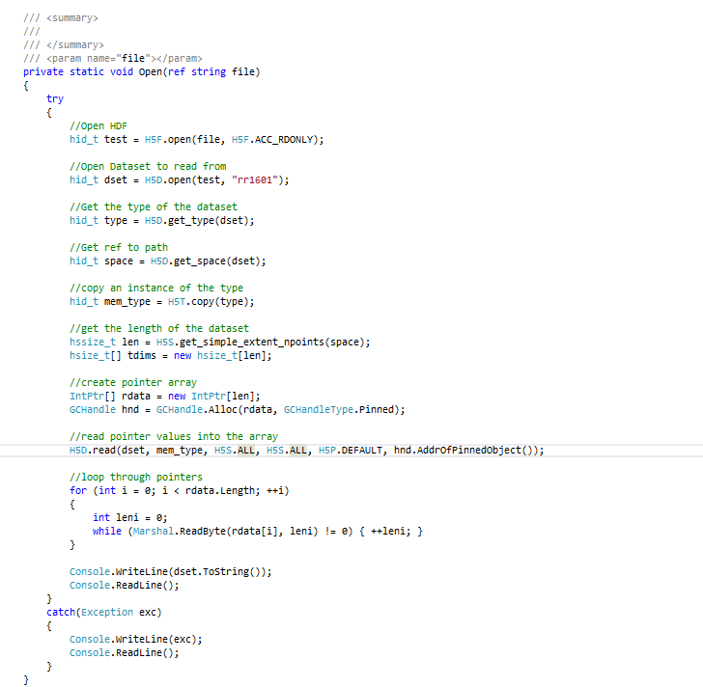Click the string literal "rr1601"

pyautogui.click(x=255, y=180)
